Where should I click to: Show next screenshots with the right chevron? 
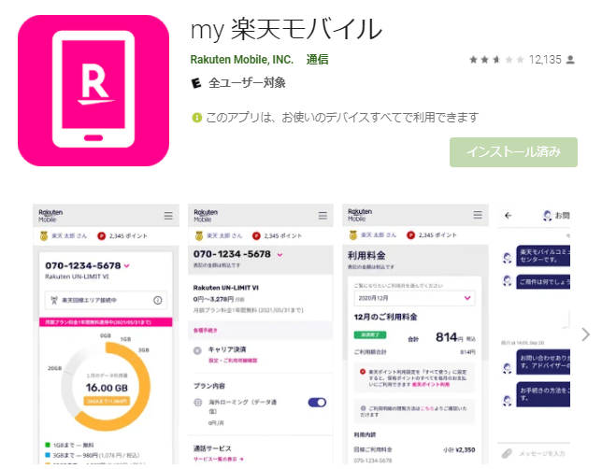point(585,334)
